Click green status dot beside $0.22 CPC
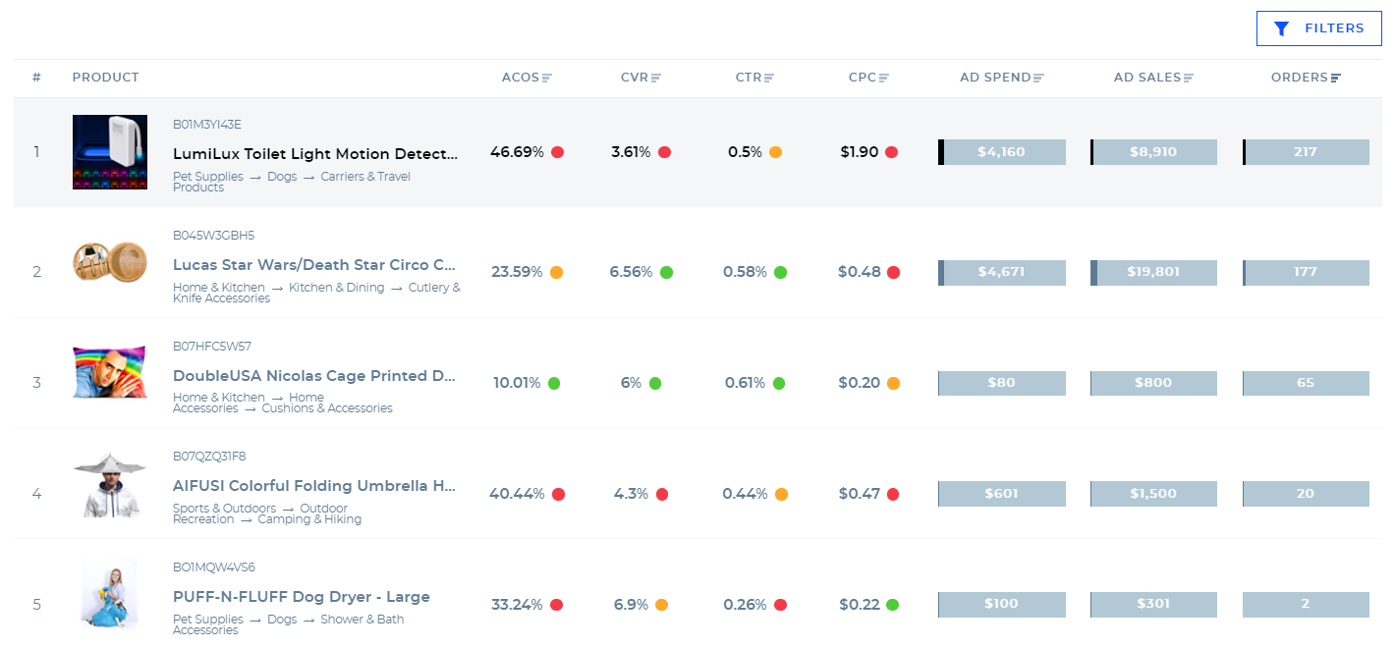This screenshot has width=1395, height=648. tap(892, 605)
